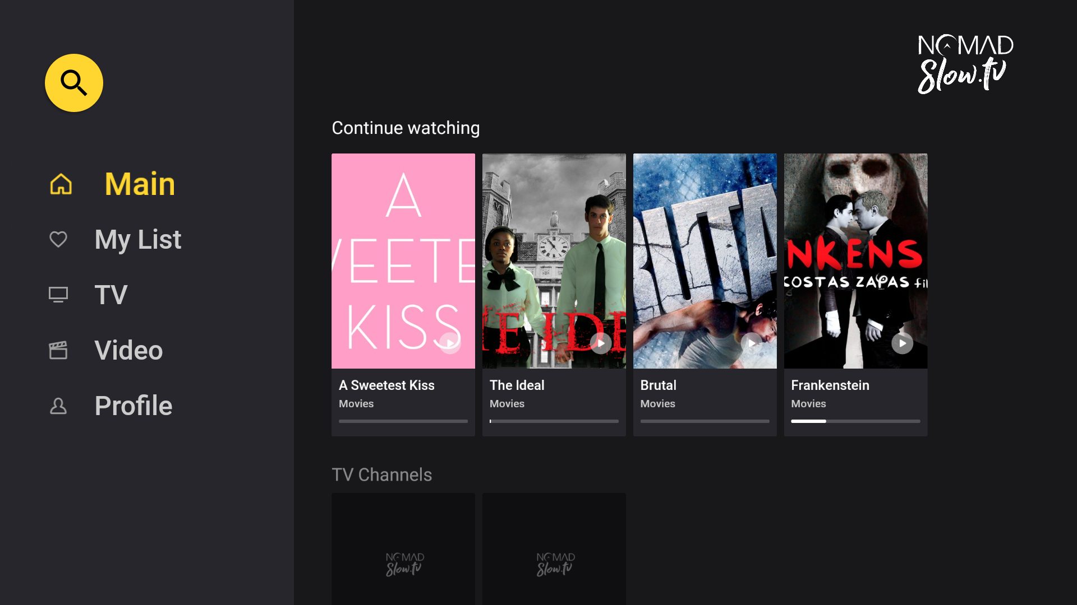Click the person icon for Profile

[58, 406]
